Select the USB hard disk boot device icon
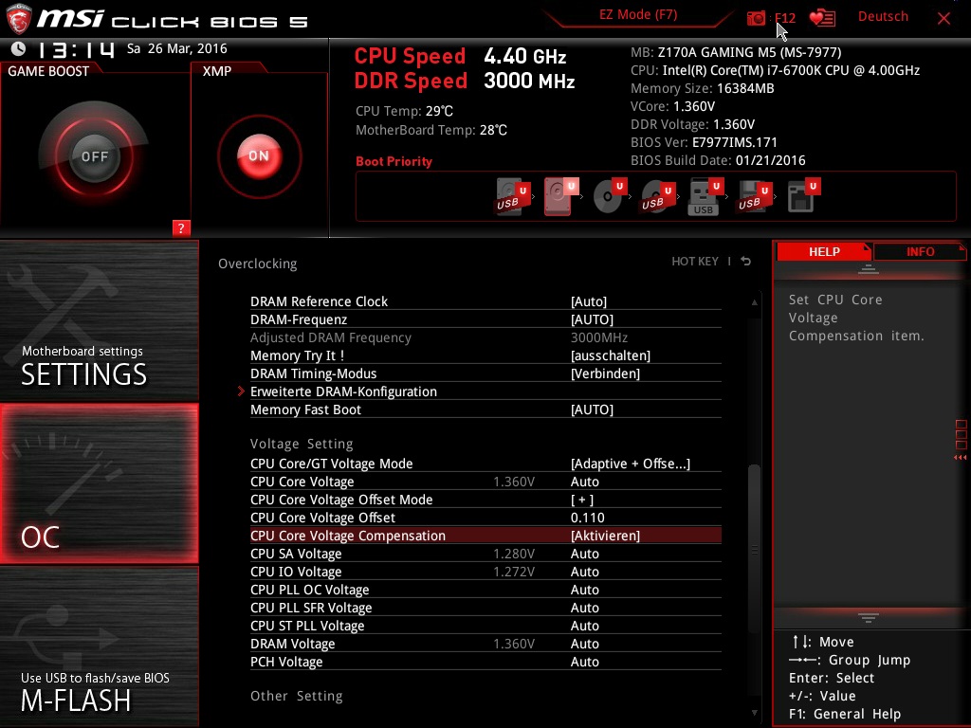Viewport: 971px width, 728px height. tap(513, 197)
